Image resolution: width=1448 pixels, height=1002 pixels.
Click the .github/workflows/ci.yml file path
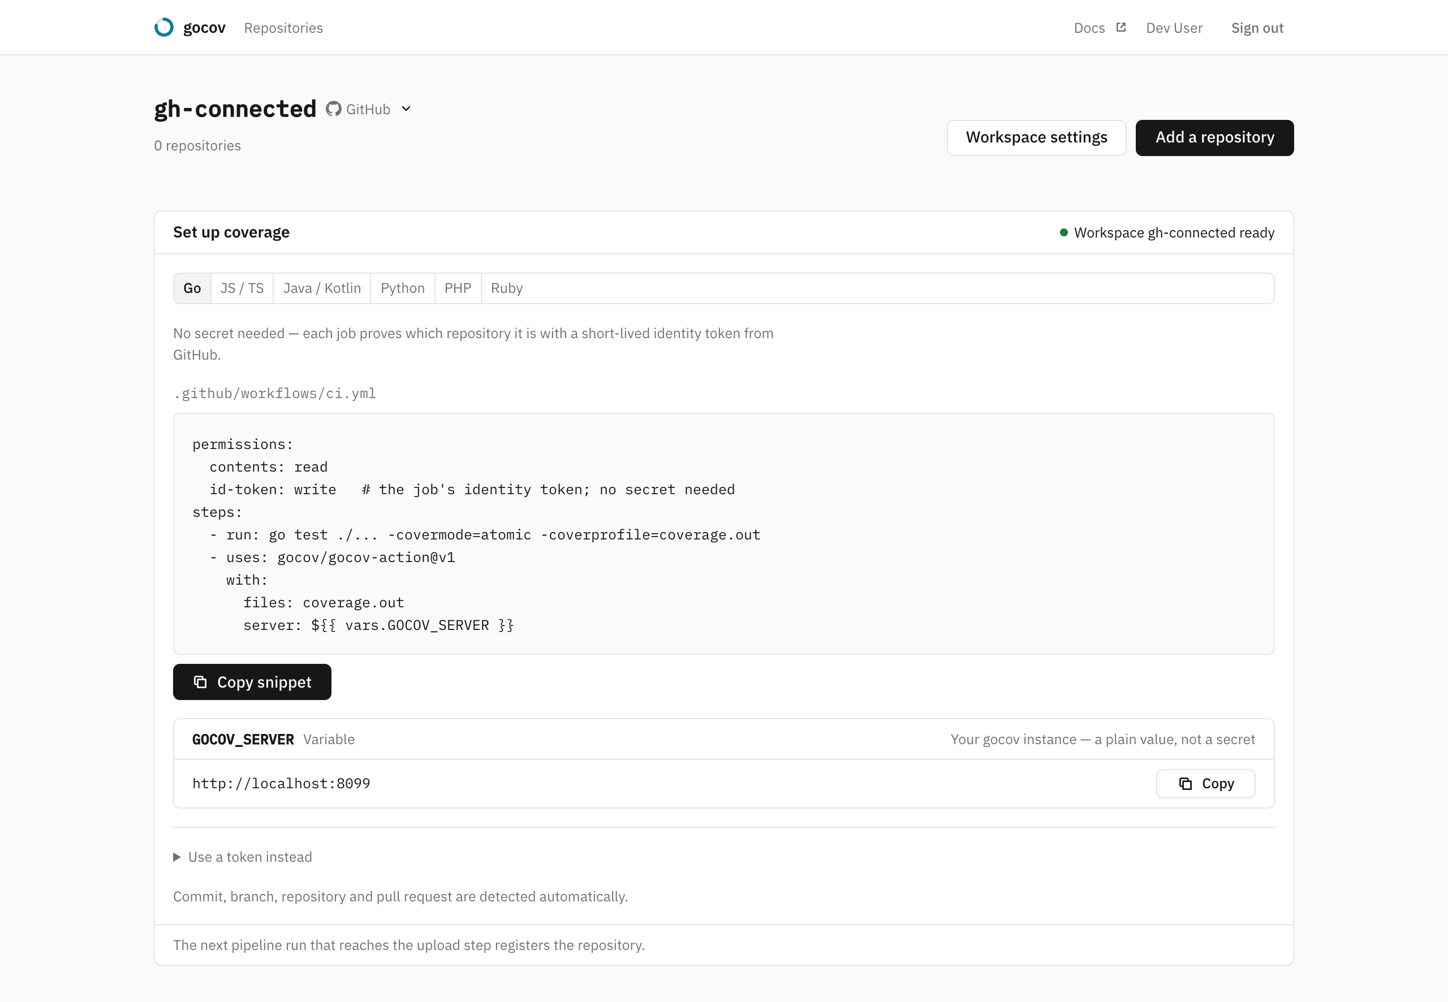[275, 394]
